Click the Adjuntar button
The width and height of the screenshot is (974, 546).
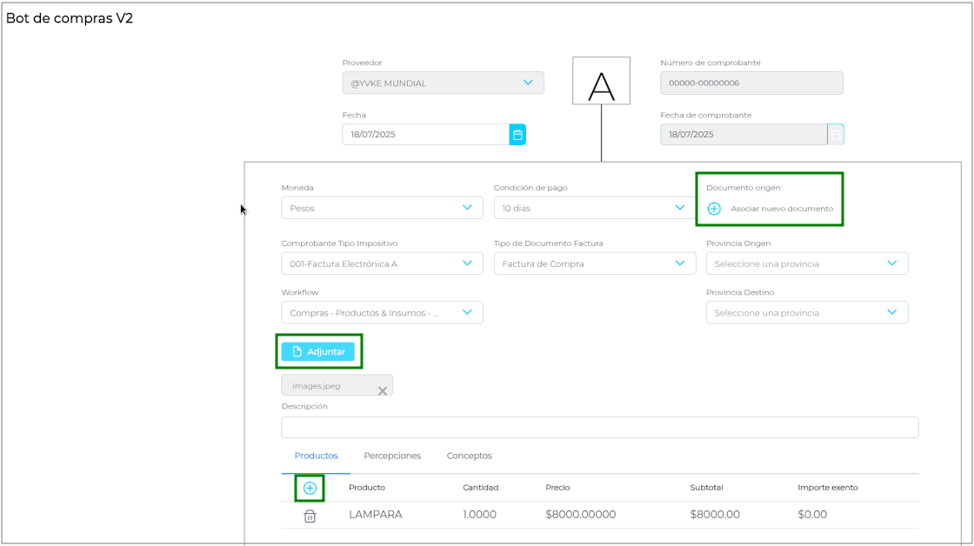pyautogui.click(x=317, y=352)
